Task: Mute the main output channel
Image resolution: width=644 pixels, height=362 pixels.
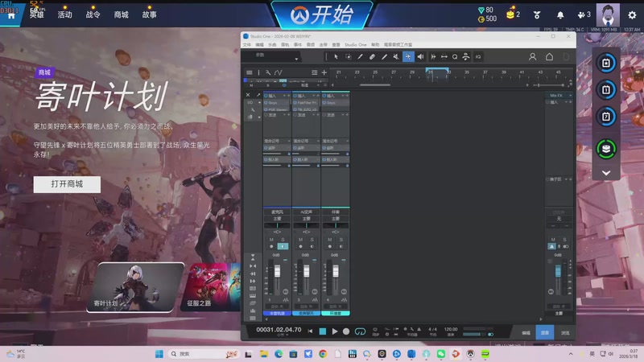Action: pyautogui.click(x=553, y=239)
